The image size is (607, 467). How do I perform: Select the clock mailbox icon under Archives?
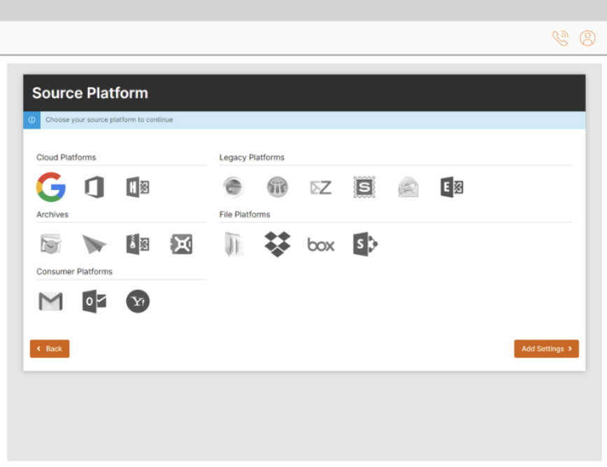coord(51,244)
